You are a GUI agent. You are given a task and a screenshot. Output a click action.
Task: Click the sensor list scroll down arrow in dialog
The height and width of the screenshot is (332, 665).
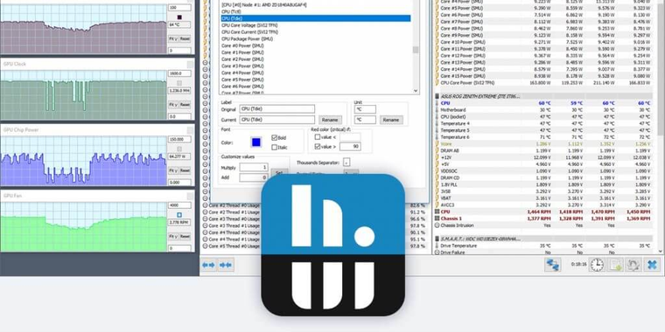click(416, 90)
